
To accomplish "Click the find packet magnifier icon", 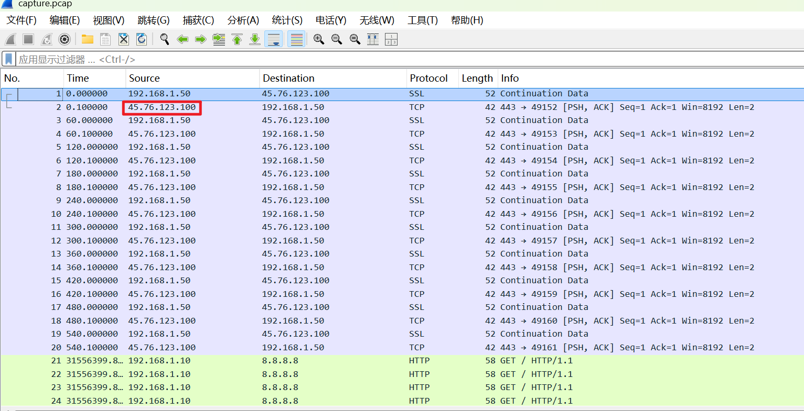I will click(165, 39).
